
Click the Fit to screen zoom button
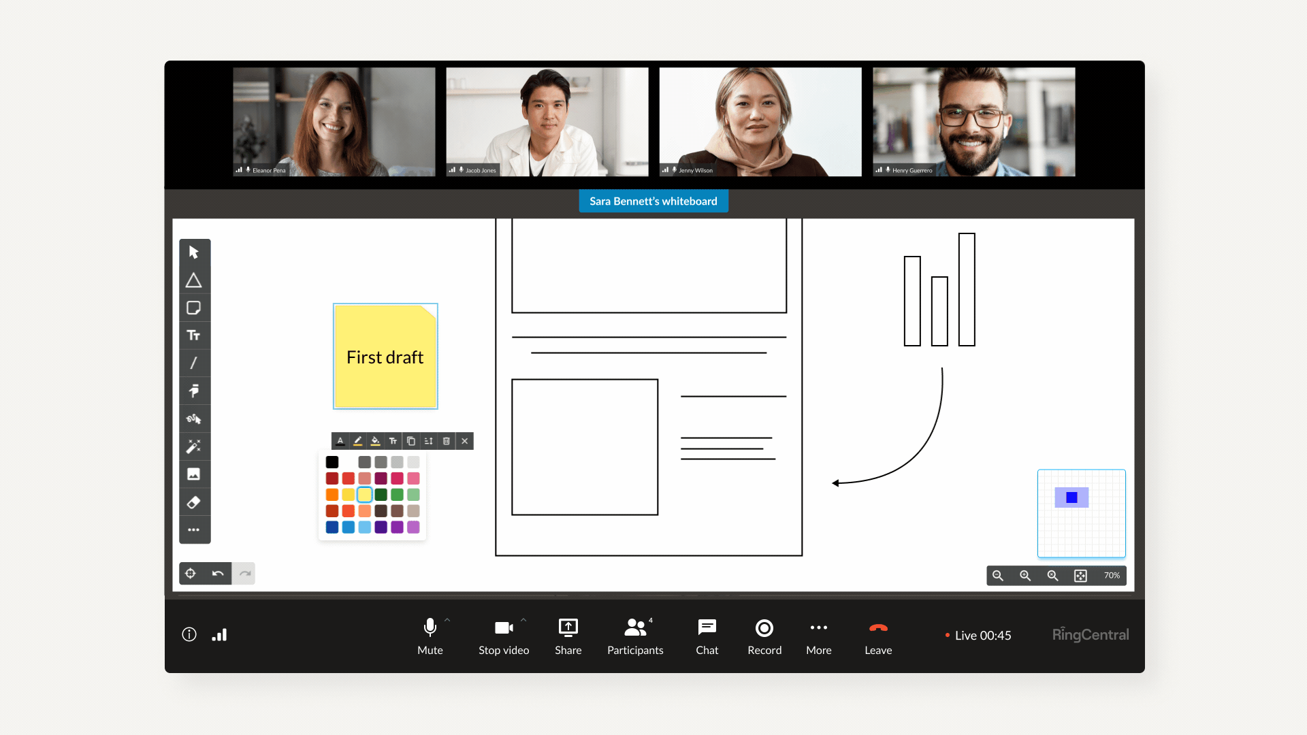(1081, 575)
